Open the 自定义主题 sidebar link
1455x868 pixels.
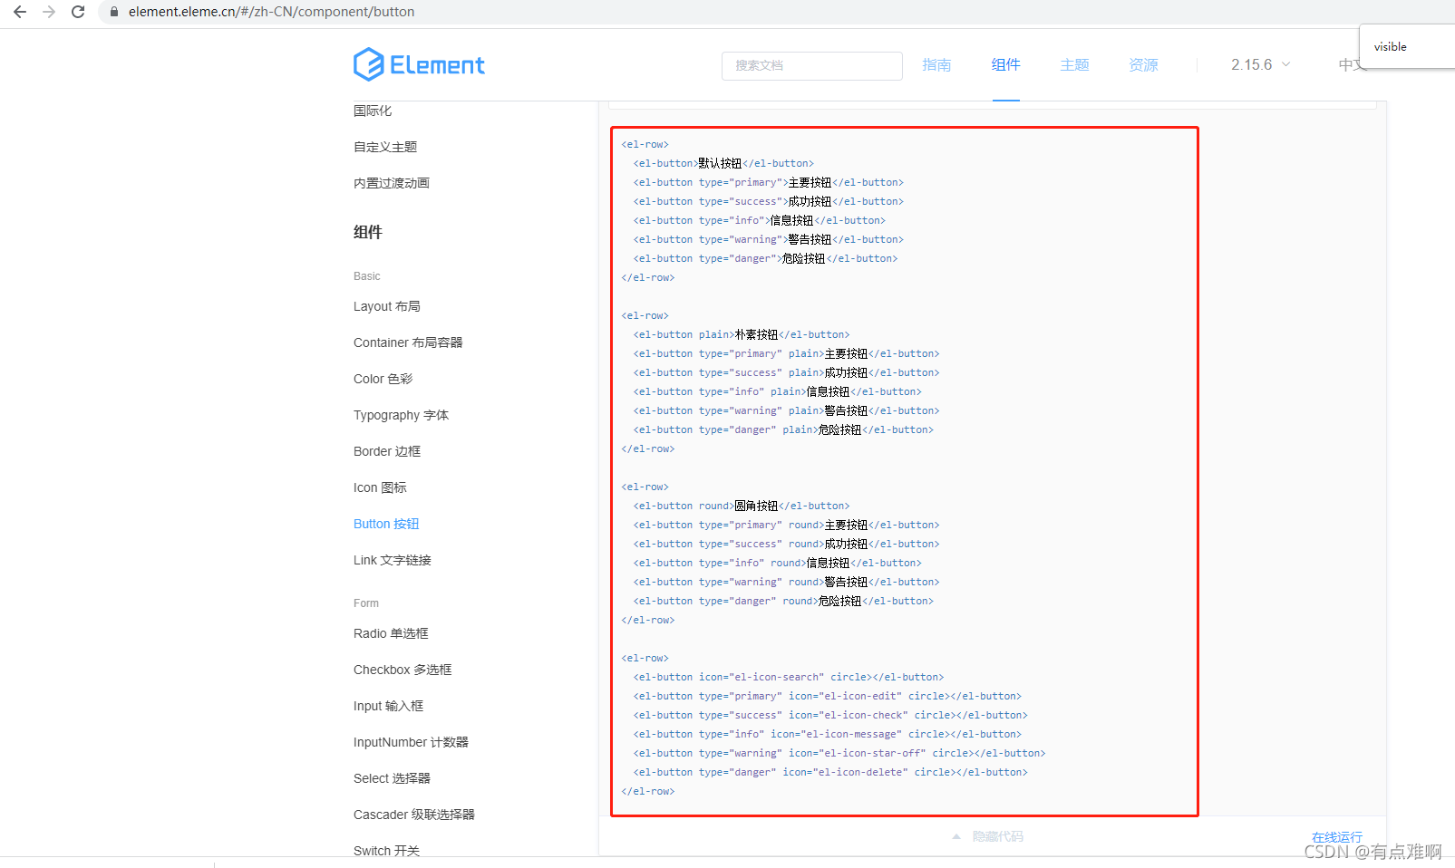tap(385, 147)
